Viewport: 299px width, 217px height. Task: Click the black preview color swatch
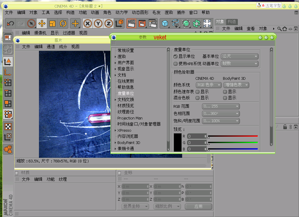click(178, 143)
